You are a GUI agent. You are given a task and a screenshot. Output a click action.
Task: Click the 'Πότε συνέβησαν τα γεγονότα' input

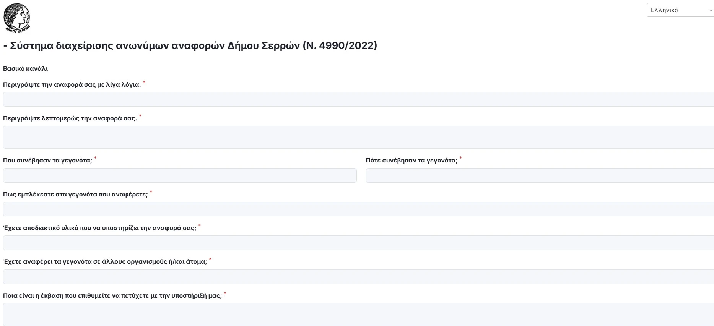(x=539, y=175)
